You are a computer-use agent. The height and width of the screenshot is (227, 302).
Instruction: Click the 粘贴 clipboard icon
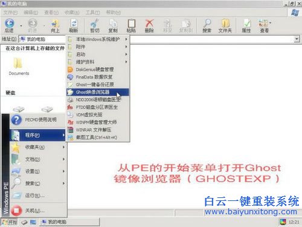click(131, 25)
